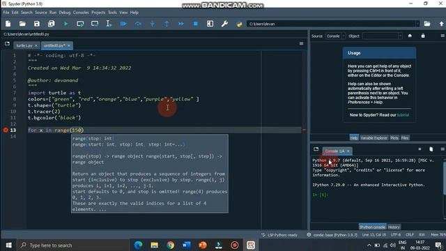Start debugging the file
The image size is (446, 251).
coord(123,24)
